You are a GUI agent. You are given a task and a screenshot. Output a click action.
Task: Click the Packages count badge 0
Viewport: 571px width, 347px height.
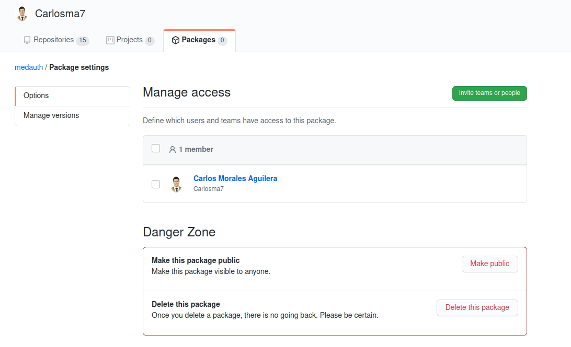(x=222, y=40)
